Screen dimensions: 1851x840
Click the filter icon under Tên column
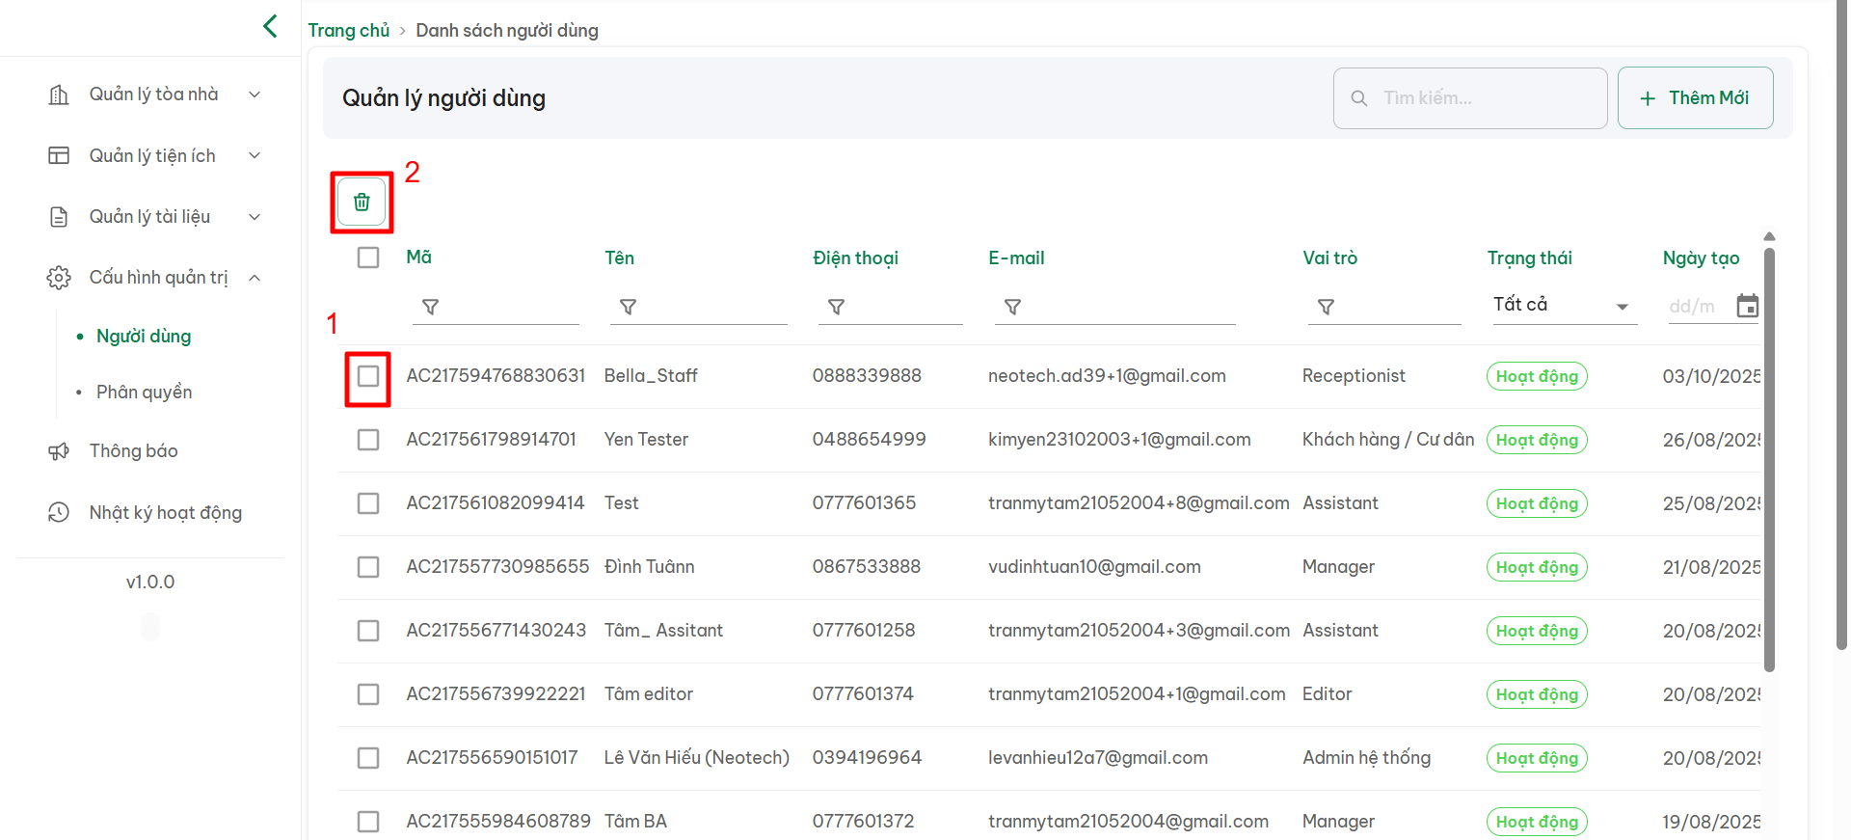pyautogui.click(x=628, y=307)
